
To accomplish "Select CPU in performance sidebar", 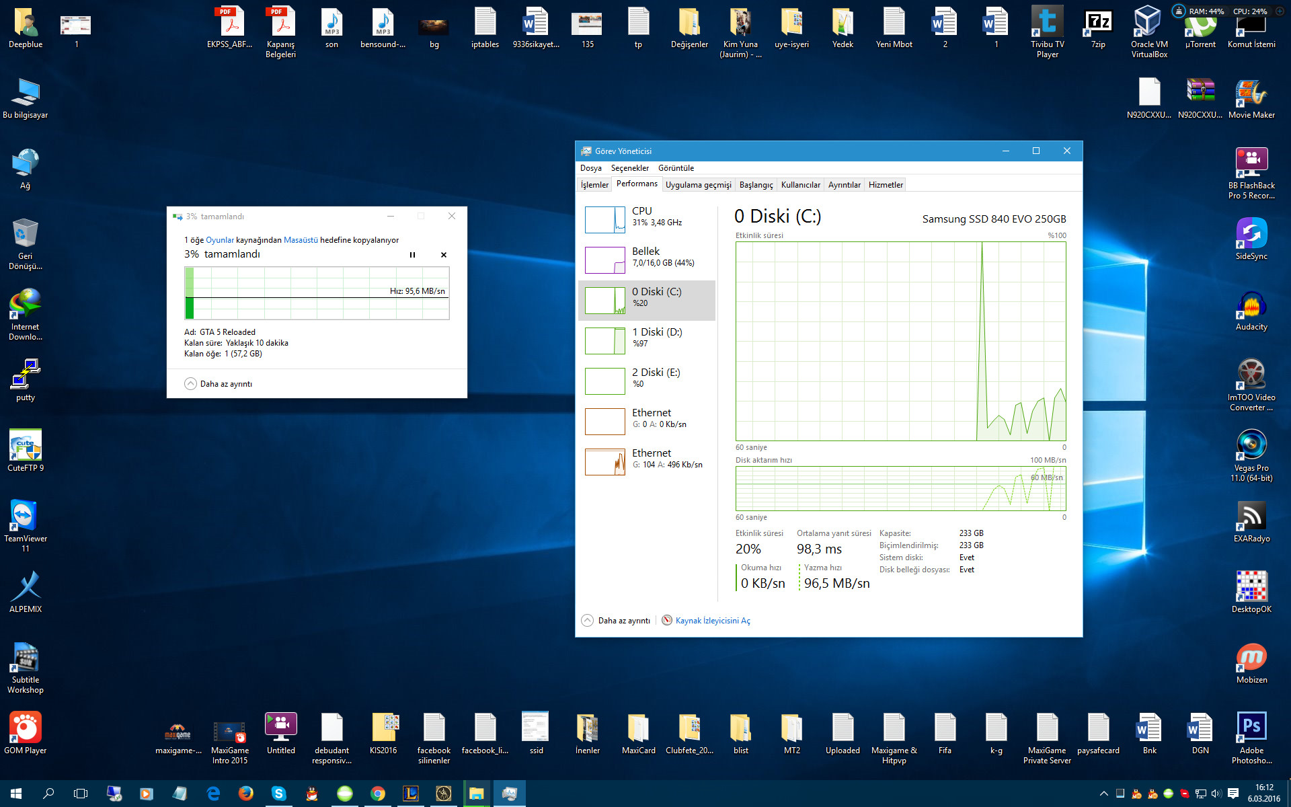I will pyautogui.click(x=647, y=219).
